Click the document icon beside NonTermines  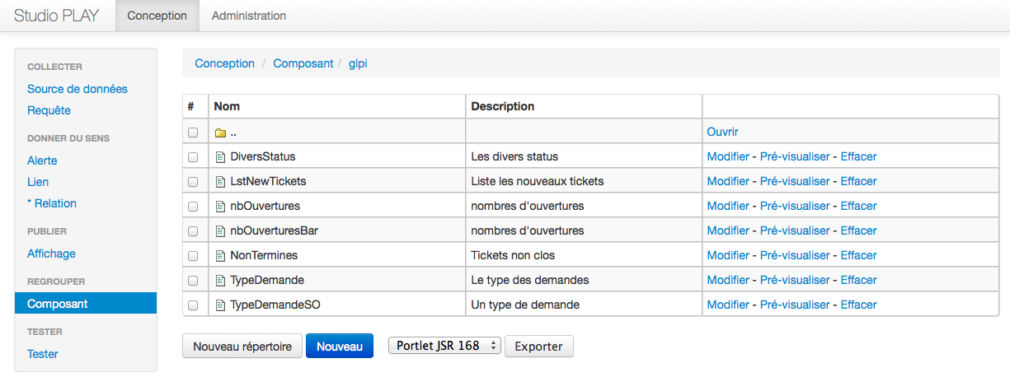pyautogui.click(x=220, y=256)
